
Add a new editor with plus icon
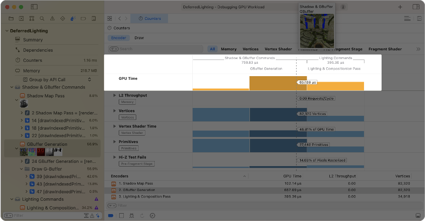click(x=400, y=7)
